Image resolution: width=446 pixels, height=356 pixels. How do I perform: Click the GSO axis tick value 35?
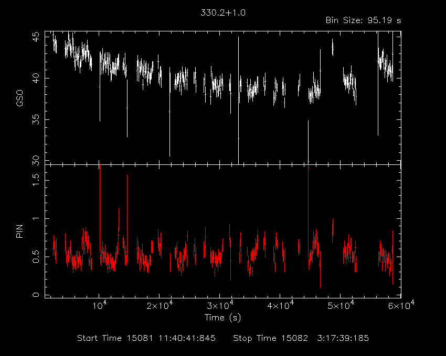tap(36, 120)
